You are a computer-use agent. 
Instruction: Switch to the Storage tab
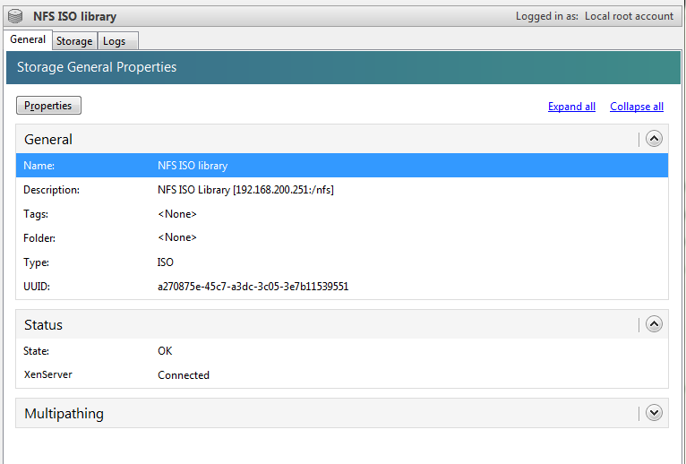(74, 41)
